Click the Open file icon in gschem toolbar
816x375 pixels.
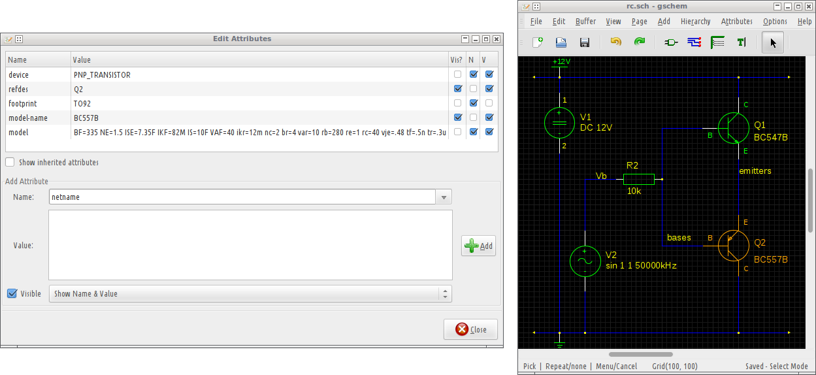coord(561,42)
